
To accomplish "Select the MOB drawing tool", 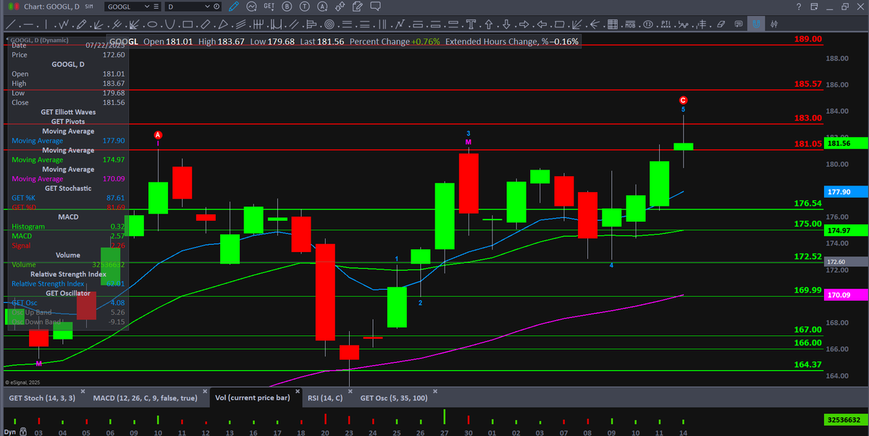I will (x=630, y=25).
